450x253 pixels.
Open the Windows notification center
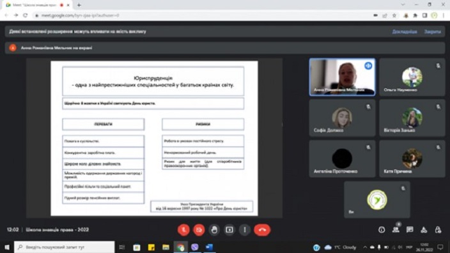(440, 247)
